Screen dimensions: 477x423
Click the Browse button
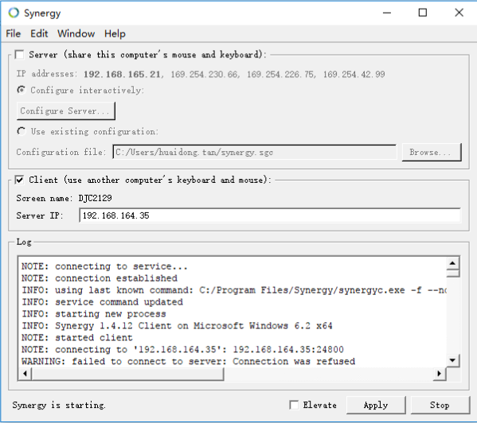coord(432,152)
